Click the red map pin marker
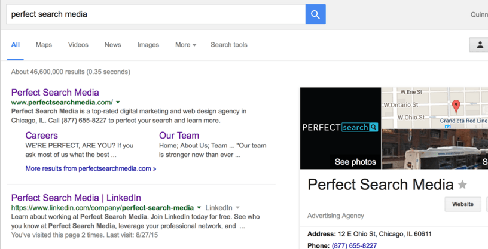488x249 pixels. point(456,107)
